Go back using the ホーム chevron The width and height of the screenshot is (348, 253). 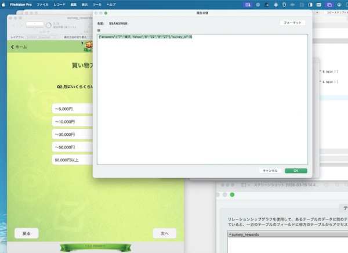pyautogui.click(x=19, y=46)
